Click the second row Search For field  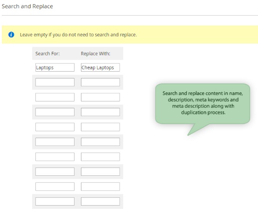point(55,82)
